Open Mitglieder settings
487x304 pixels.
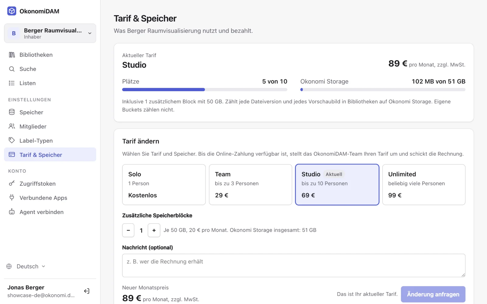pos(50,126)
